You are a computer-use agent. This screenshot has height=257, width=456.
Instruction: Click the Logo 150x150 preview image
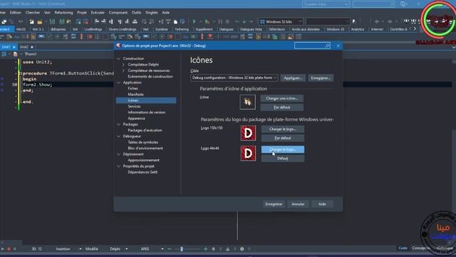click(x=248, y=133)
